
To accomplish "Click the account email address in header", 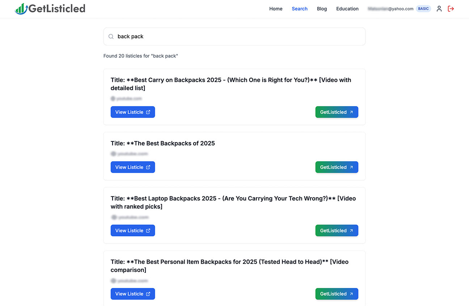I will (390, 9).
